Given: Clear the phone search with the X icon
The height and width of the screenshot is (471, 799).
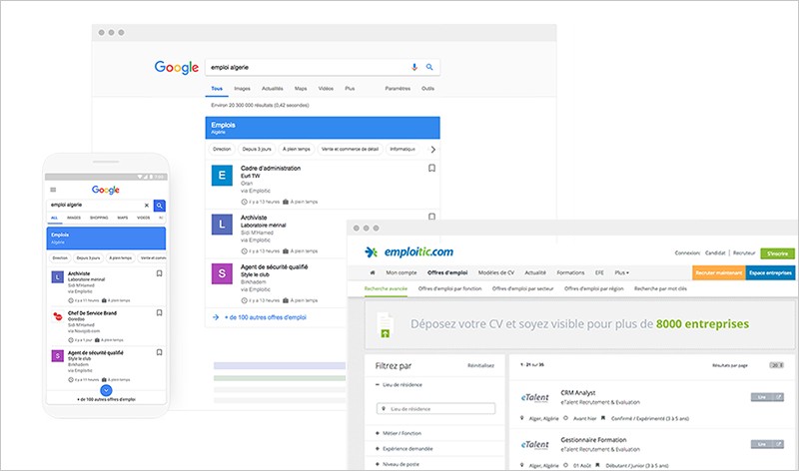Looking at the screenshot, I should click(x=147, y=206).
